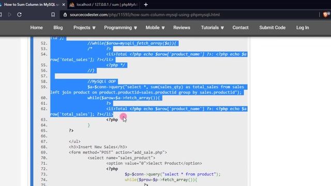Open the Brave shields icon
Image resolution: width=331 pixels, height=186 pixels.
[x=326, y=14]
